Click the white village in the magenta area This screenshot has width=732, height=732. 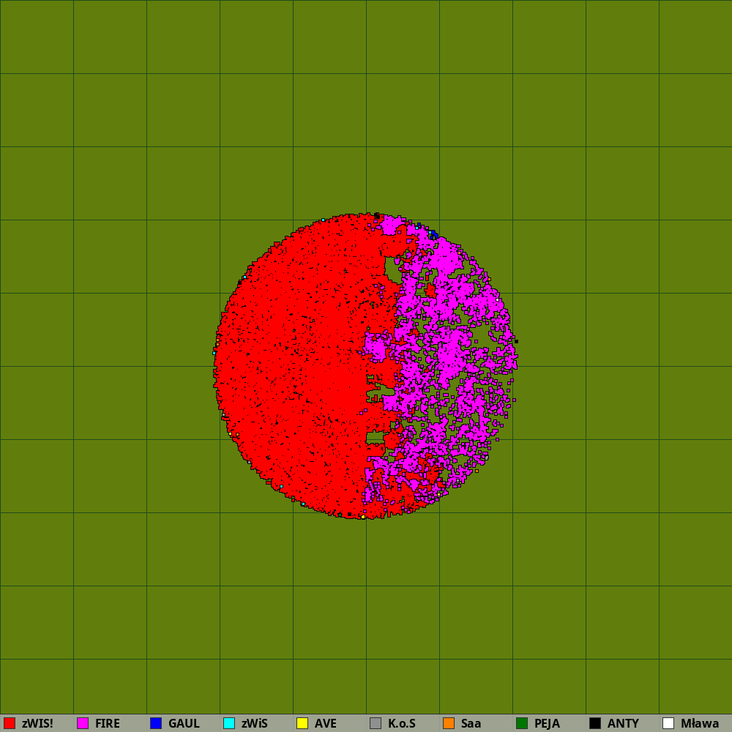coord(497,299)
